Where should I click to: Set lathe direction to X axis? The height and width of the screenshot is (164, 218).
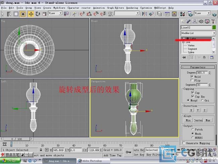191,110
